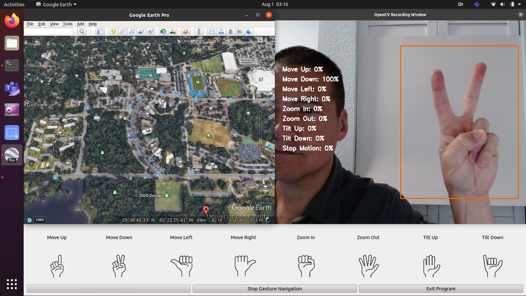Click the Zoom Out open hand icon
This screenshot has height=296, width=526.
click(369, 266)
